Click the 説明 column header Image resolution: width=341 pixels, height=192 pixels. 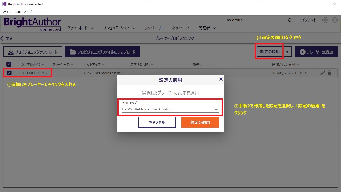click(x=197, y=65)
